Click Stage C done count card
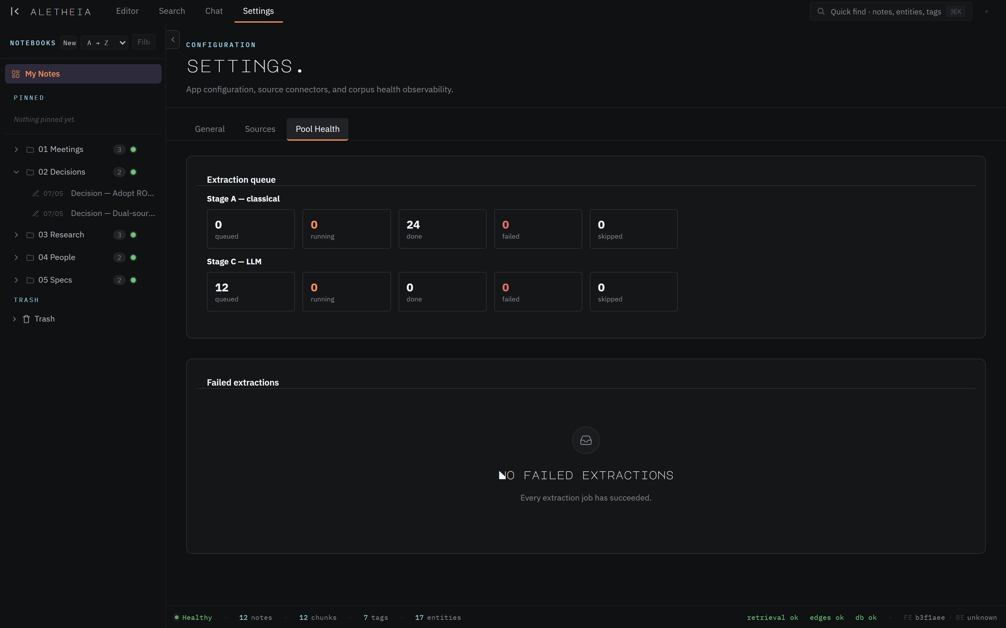Viewport: 1006px width, 628px height. point(442,292)
